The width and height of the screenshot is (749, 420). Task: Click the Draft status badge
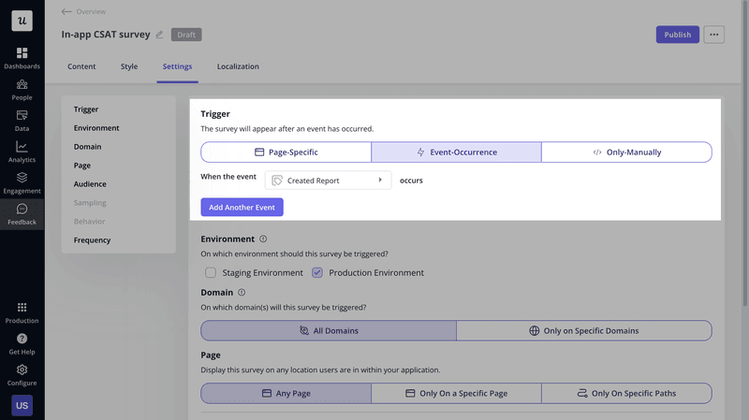[x=186, y=35]
